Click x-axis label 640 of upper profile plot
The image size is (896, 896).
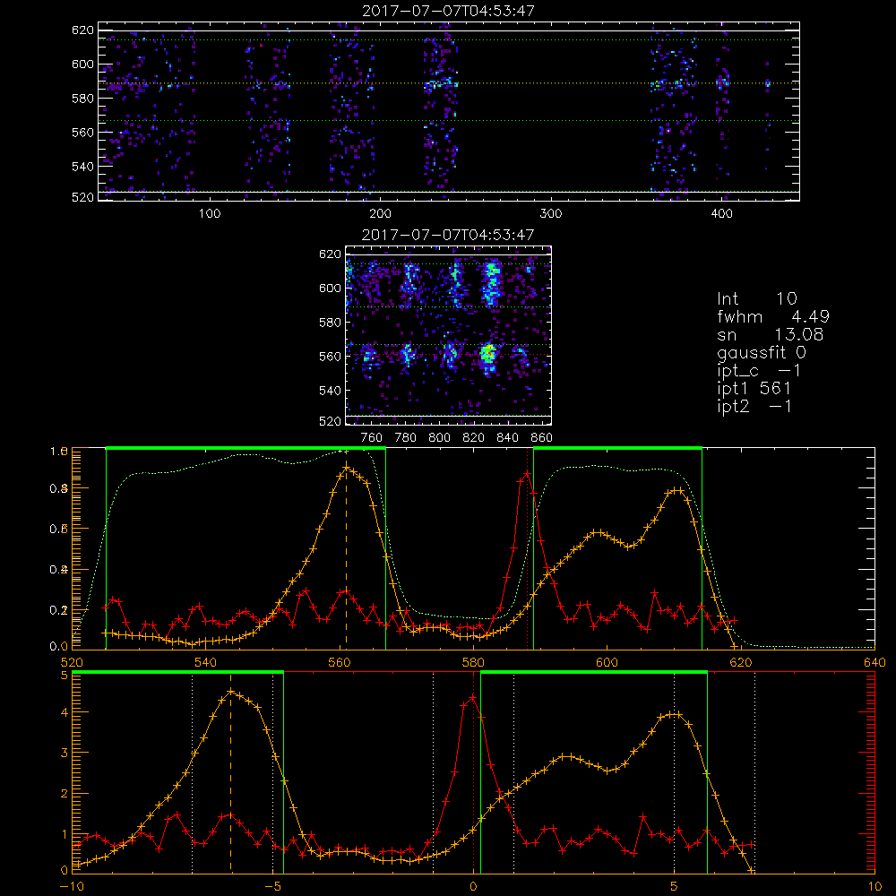[x=874, y=662]
